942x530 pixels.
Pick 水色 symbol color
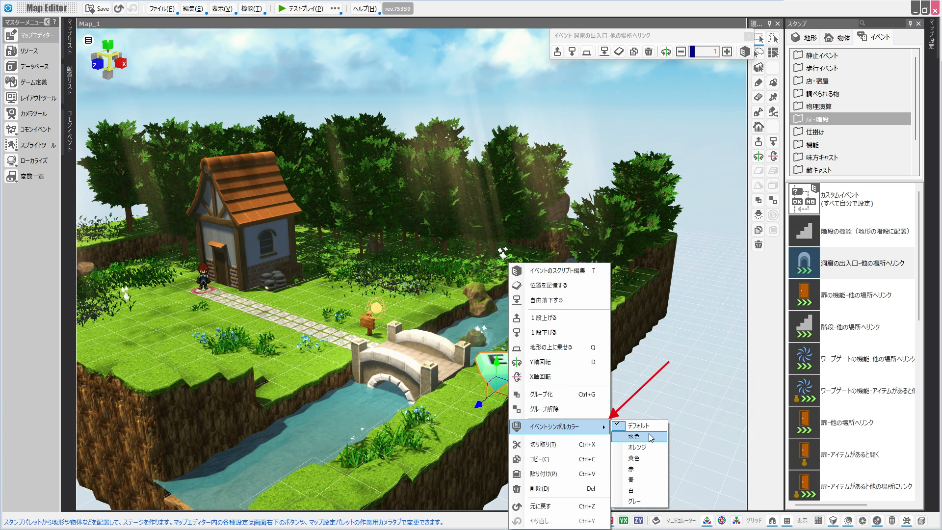coord(639,436)
